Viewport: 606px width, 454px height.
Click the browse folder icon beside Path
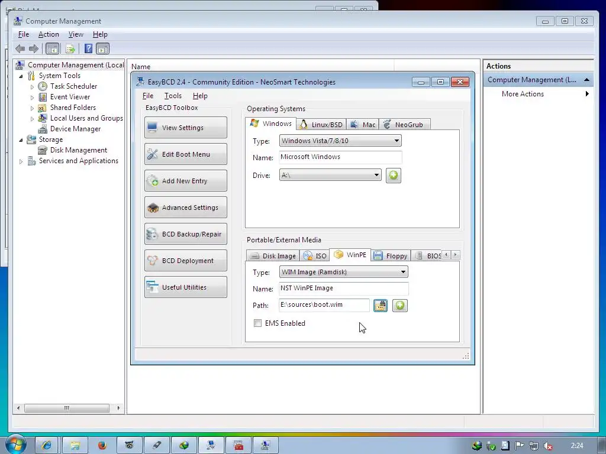[x=381, y=306]
